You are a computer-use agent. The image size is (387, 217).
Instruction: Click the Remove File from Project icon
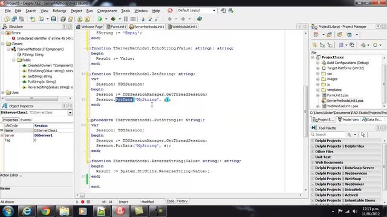coord(87,19)
